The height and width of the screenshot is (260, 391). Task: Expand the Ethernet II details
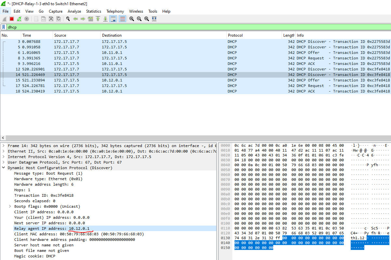(x=4, y=151)
